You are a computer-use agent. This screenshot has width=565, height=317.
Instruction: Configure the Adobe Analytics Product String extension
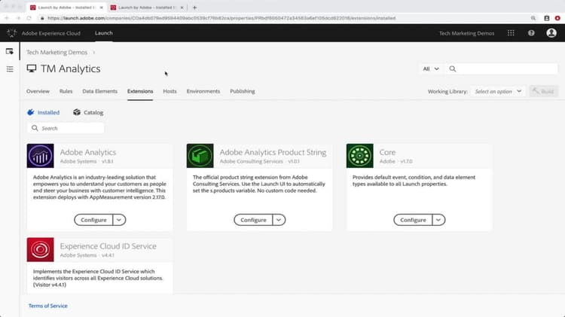pos(253,220)
